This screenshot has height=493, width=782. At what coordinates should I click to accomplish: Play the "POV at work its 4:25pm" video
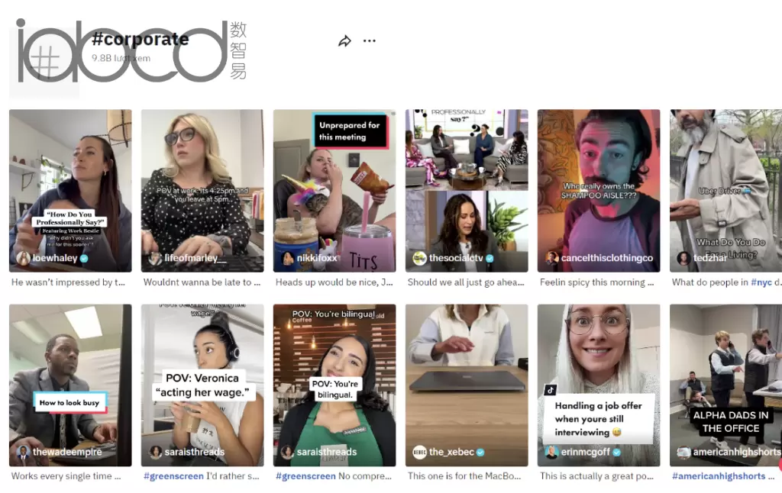coord(202,191)
